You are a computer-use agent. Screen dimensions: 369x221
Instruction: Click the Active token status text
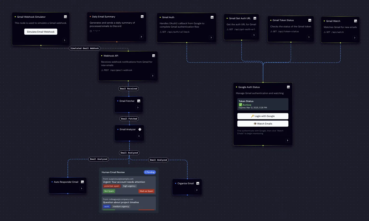click(x=247, y=105)
